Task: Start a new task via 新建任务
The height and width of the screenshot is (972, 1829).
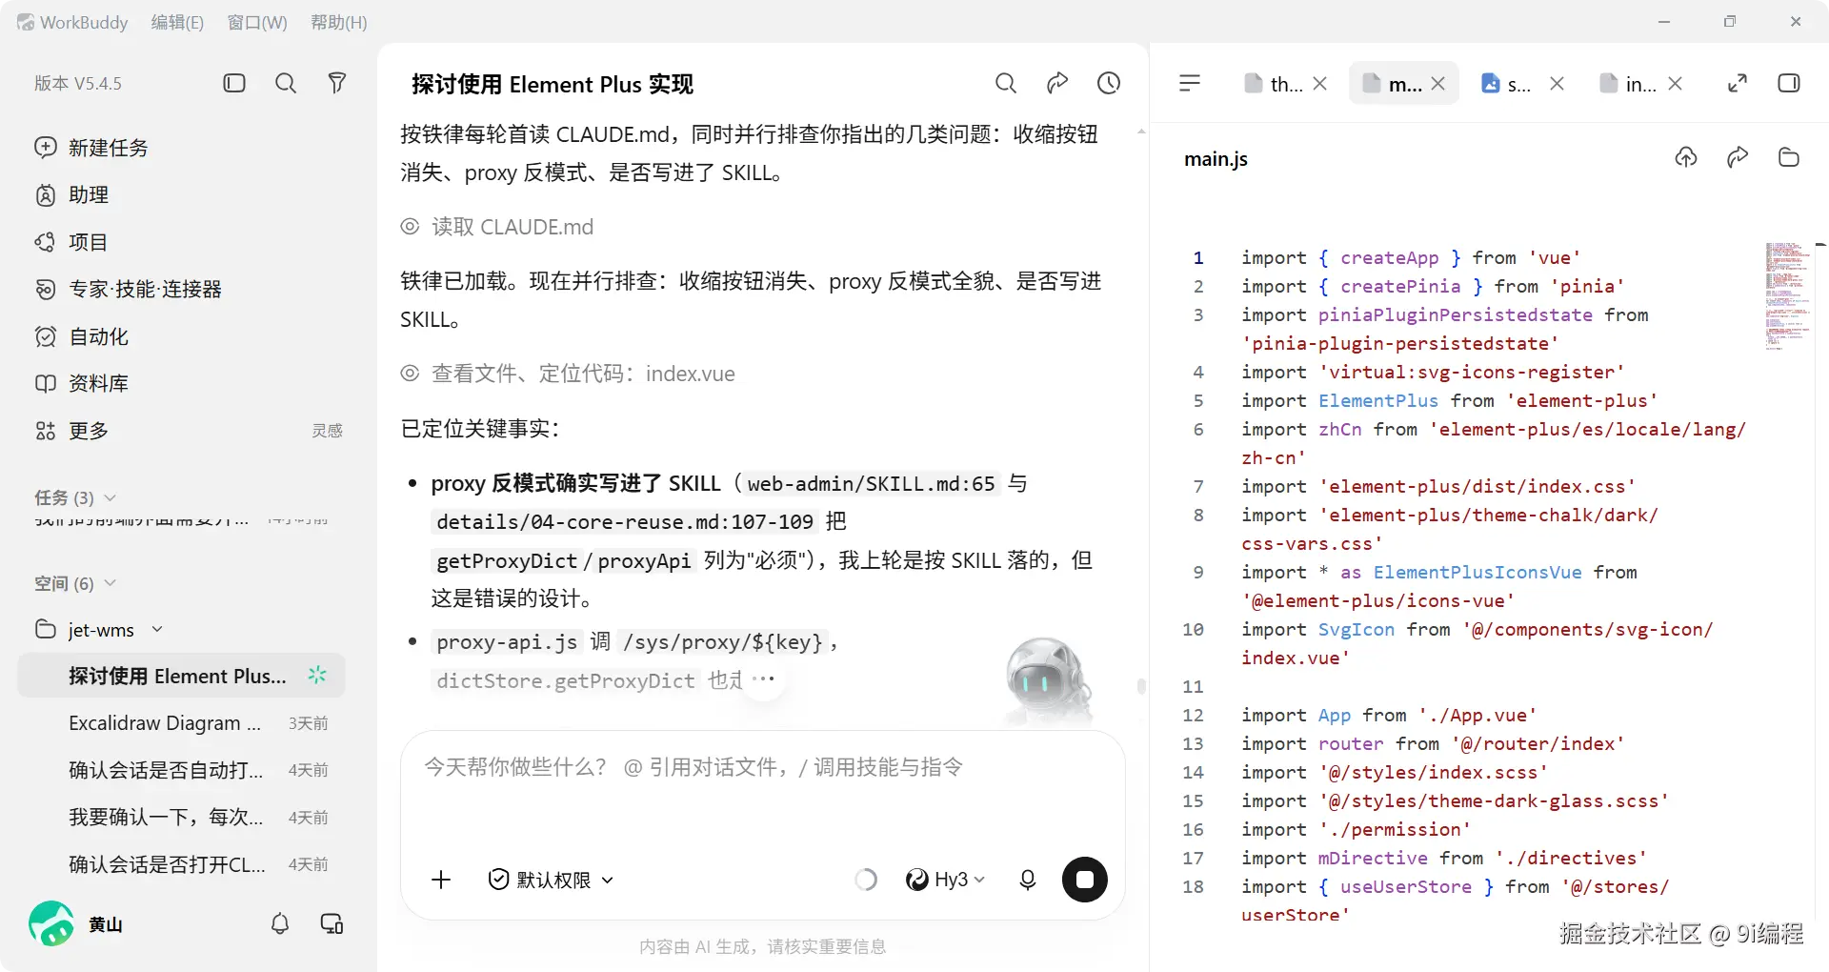Action: [91, 148]
